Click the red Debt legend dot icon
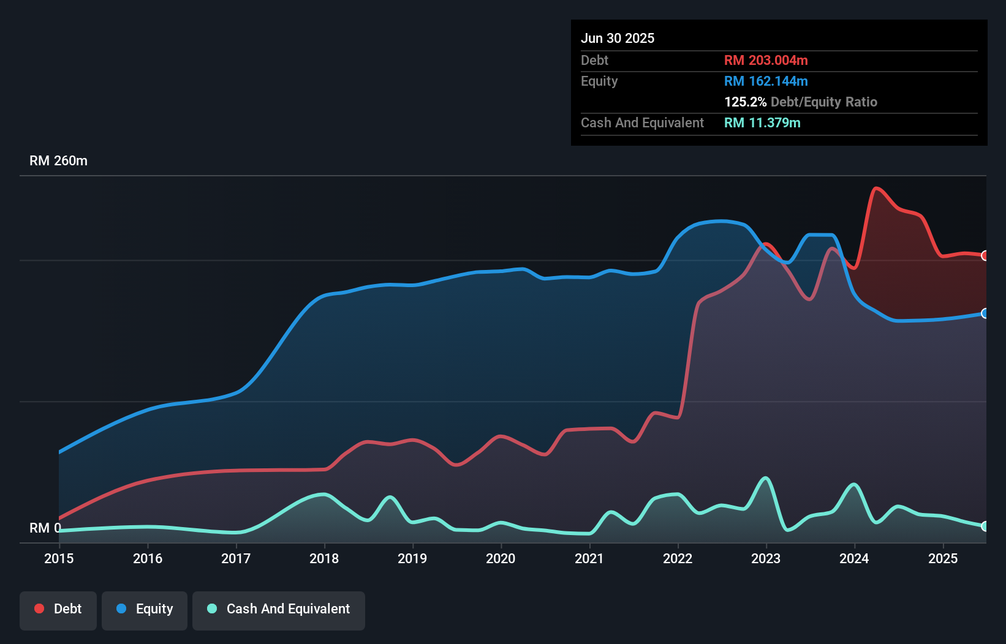 point(39,608)
